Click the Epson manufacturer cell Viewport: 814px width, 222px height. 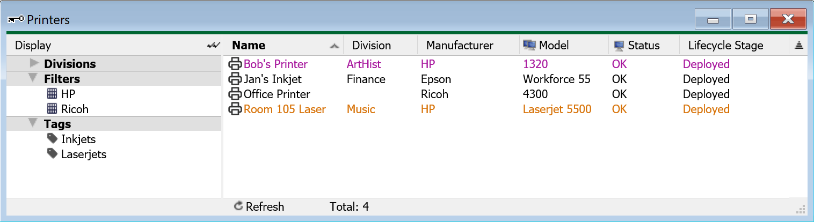coord(436,79)
